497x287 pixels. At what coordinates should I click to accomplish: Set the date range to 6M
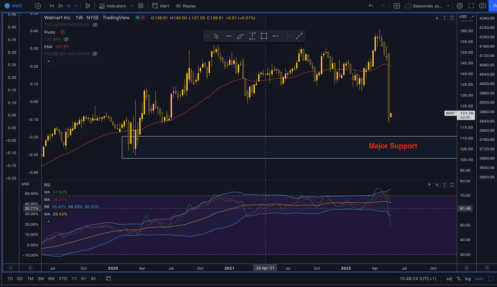pyautogui.click(x=51, y=279)
